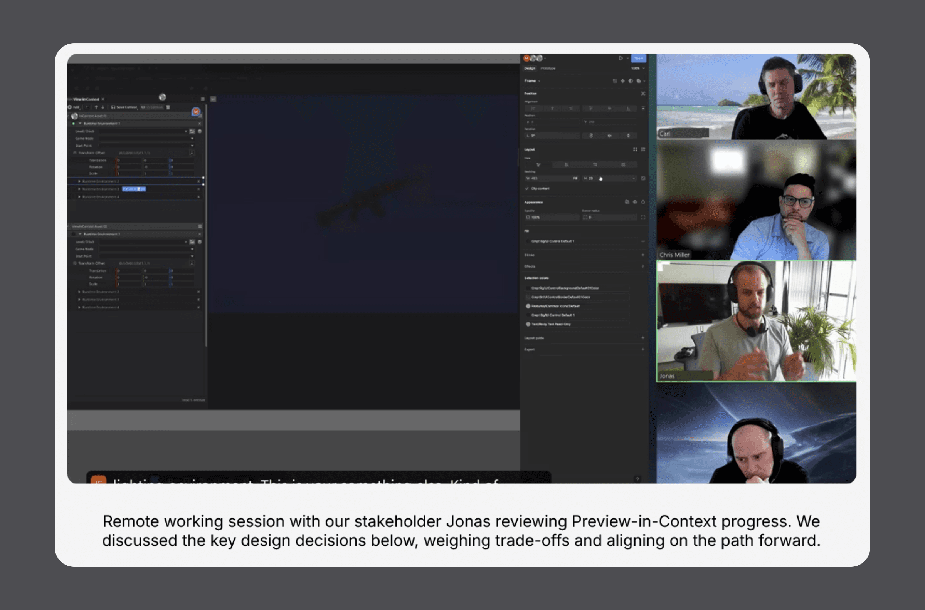Viewport: 925px width, 610px height.
Task: Click the move up arrow icon
Action: click(96, 107)
